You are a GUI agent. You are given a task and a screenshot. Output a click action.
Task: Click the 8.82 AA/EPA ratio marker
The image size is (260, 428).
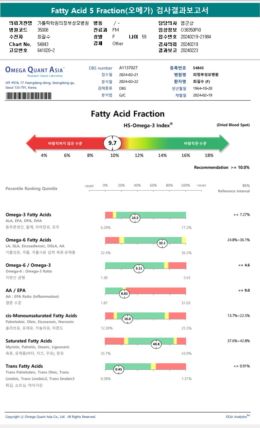pos(124,293)
